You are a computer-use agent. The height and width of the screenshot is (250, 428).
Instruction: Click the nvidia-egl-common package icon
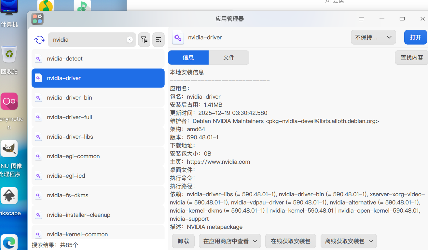click(x=38, y=156)
